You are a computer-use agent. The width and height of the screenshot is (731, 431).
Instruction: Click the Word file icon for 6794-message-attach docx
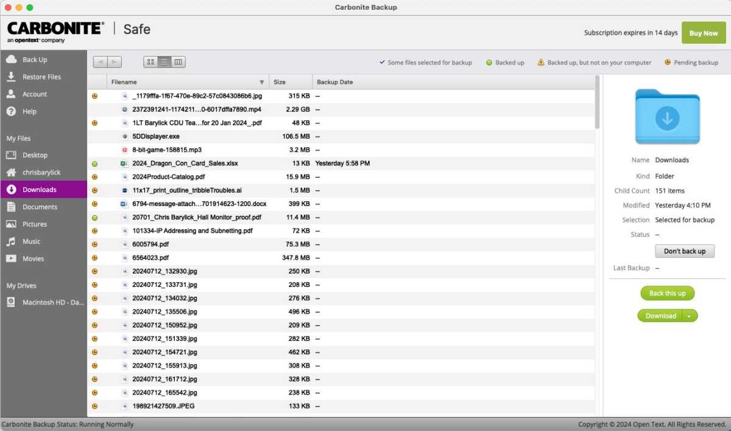[124, 204]
